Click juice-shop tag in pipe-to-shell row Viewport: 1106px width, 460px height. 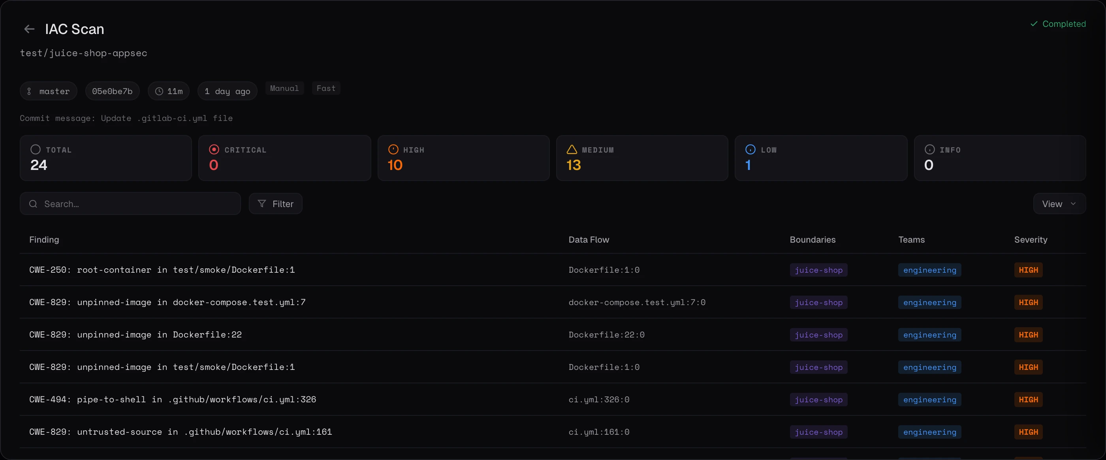[x=819, y=400]
